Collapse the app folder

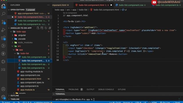(14, 50)
